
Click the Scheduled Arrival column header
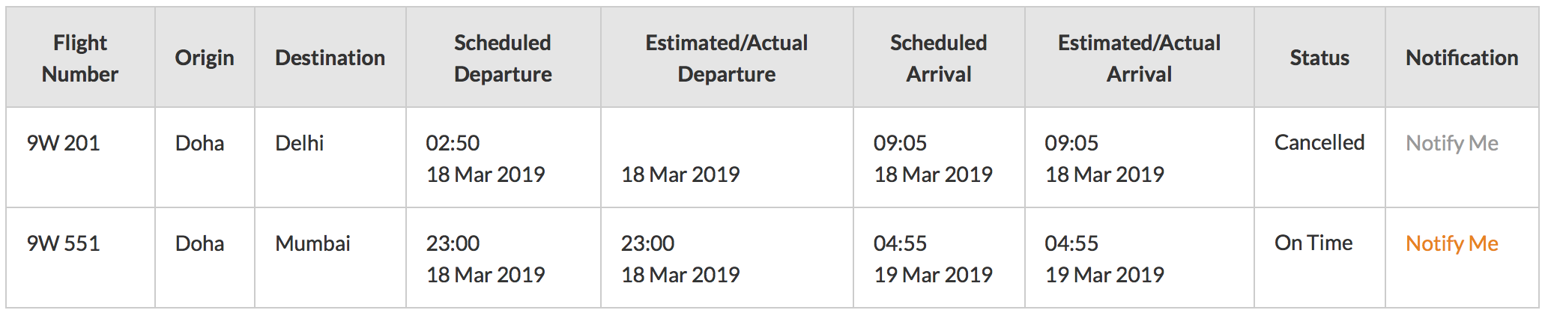[939, 58]
